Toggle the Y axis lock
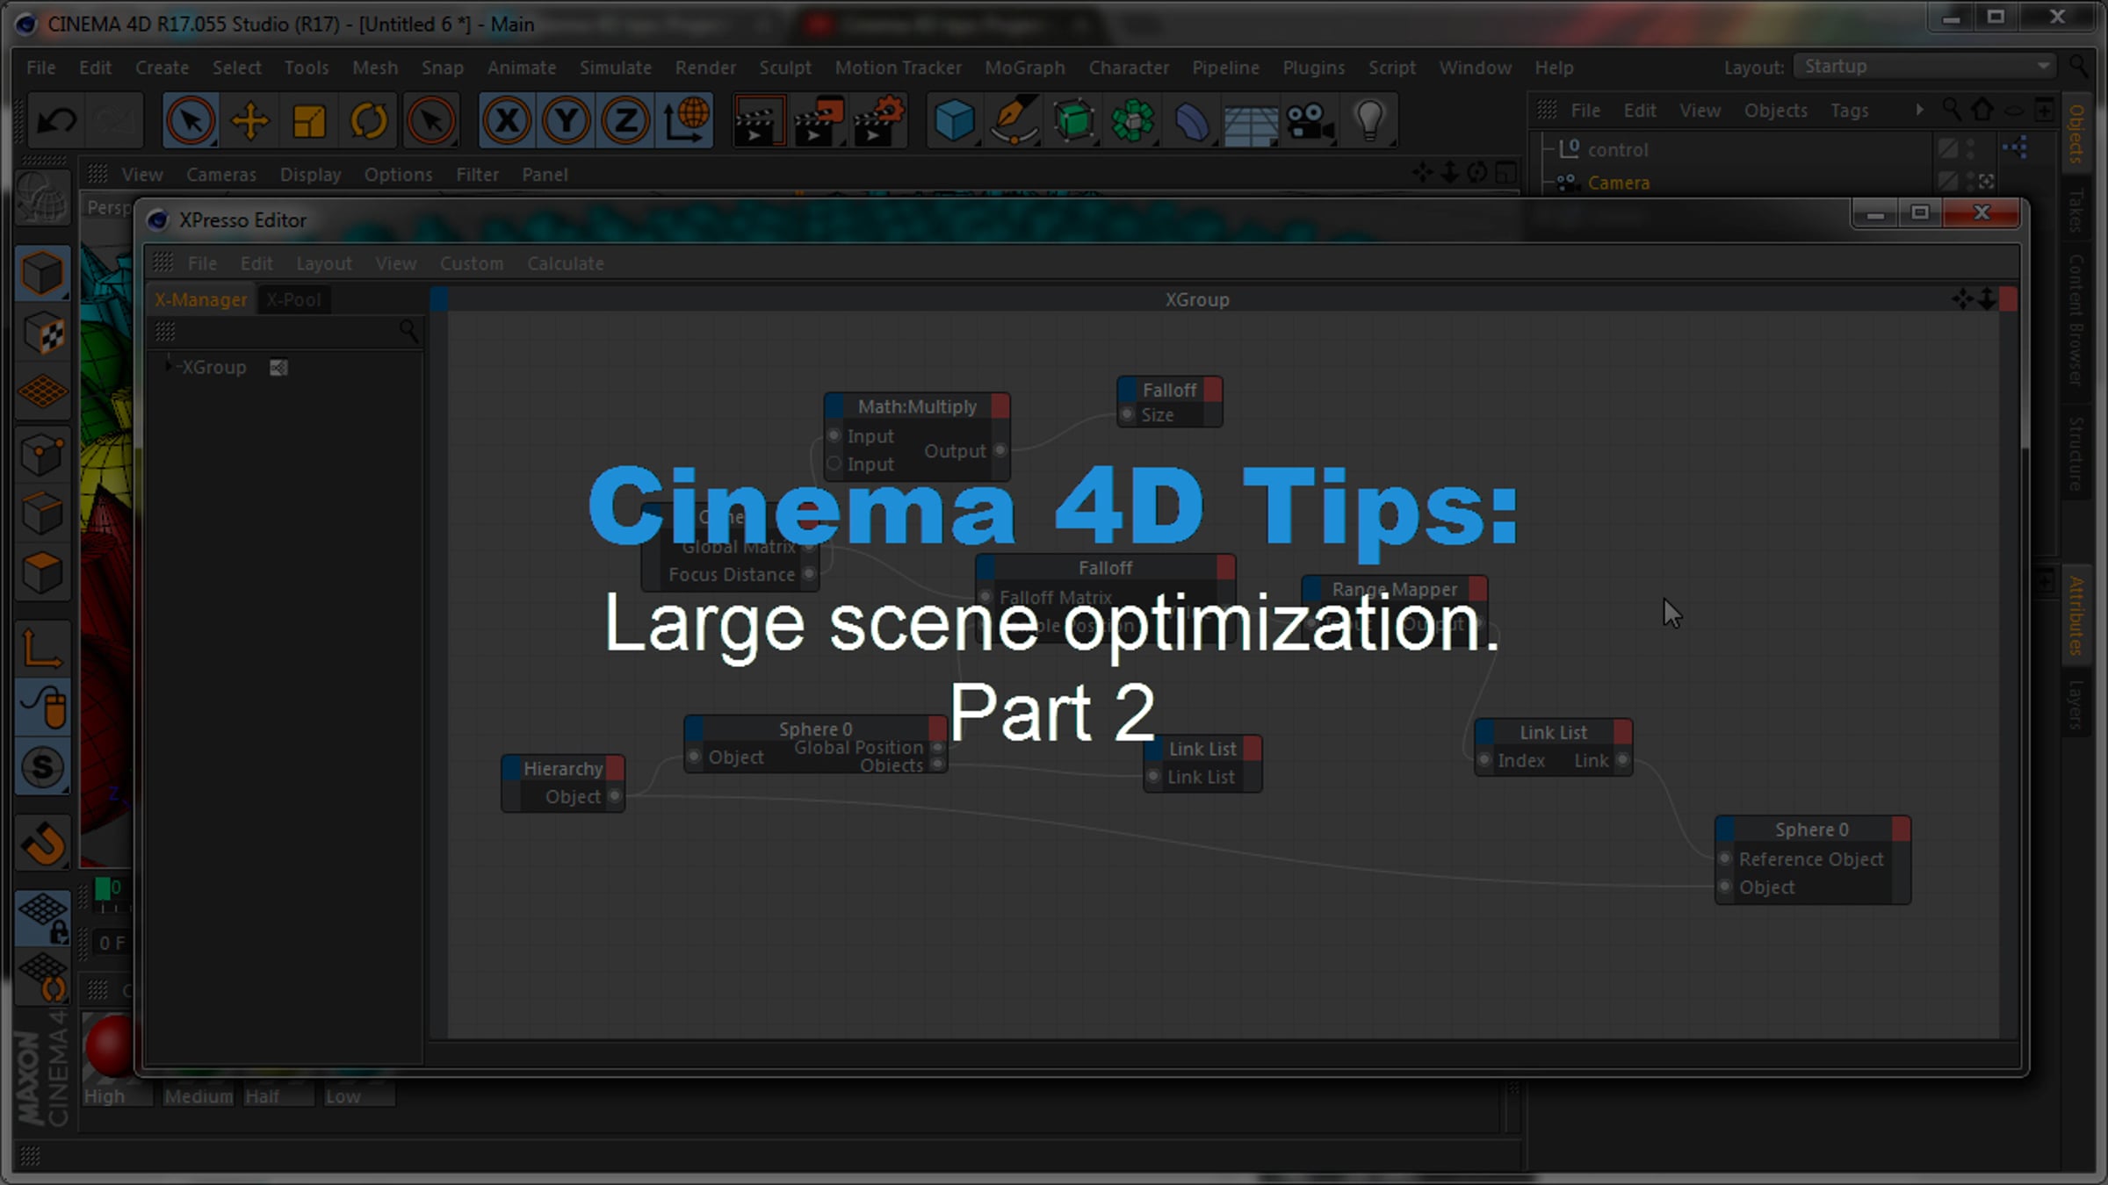The width and height of the screenshot is (2108, 1185). (567, 120)
